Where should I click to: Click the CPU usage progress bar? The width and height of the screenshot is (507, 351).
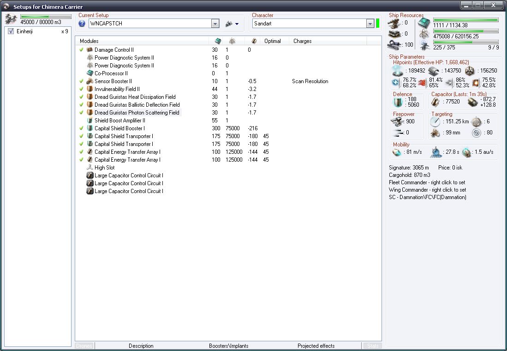pyautogui.click(x=465, y=20)
